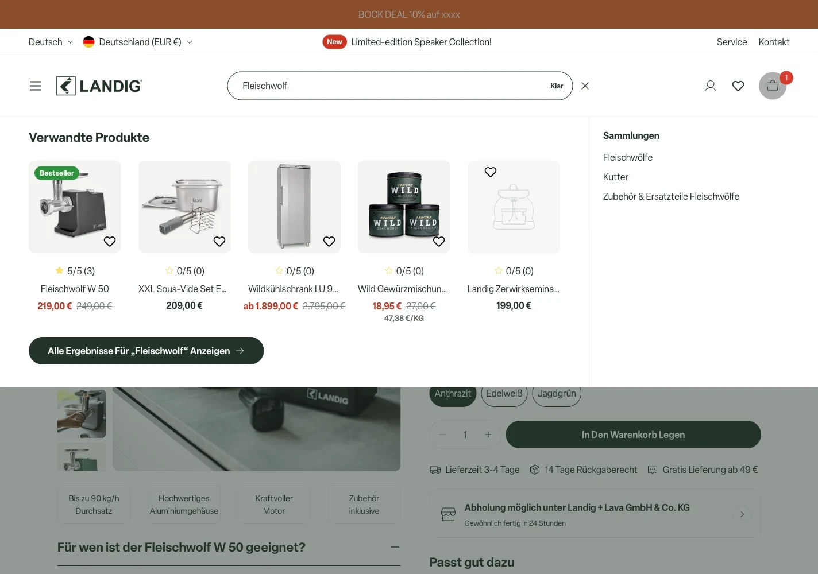Select the Edelweiß color option
Image resolution: width=818 pixels, height=574 pixels.
504,394
